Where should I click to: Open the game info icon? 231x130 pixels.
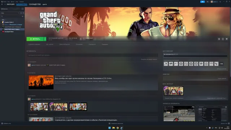(x=223, y=39)
